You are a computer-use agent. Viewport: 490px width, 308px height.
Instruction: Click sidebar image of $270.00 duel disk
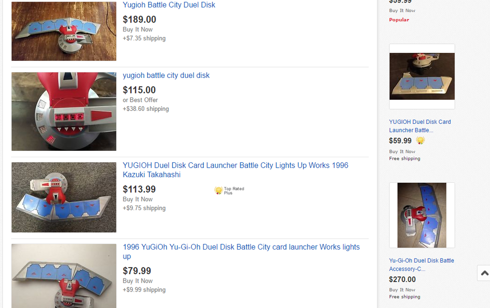(x=422, y=215)
